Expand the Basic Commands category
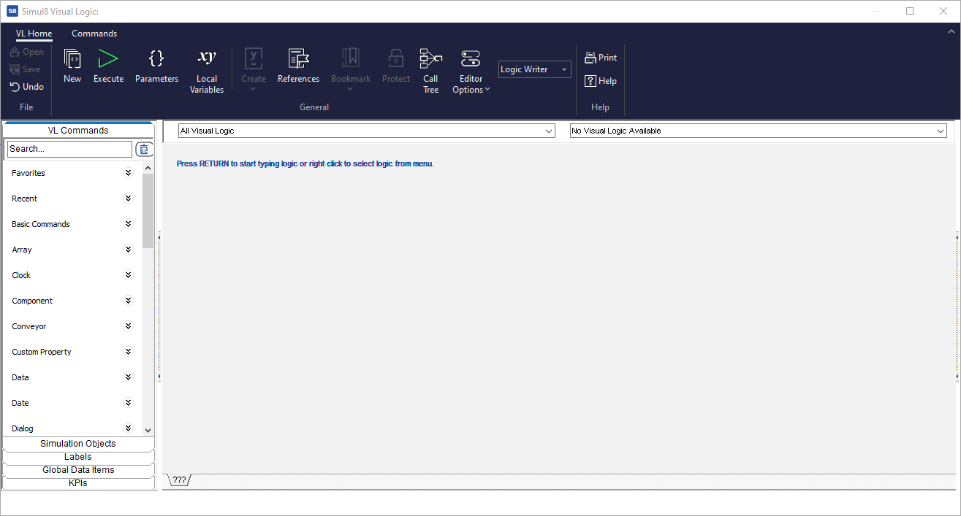Screen dimensions: 961x516 point(129,224)
